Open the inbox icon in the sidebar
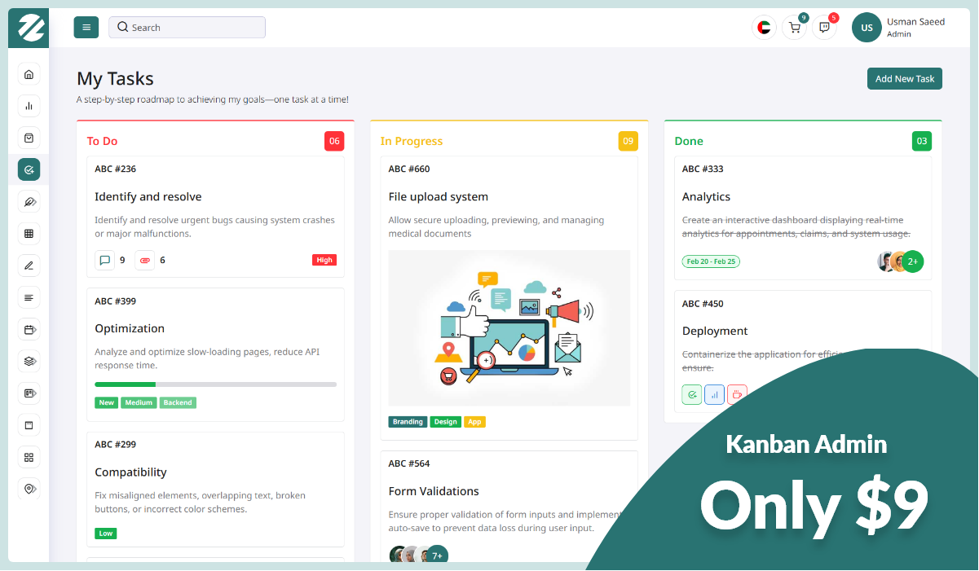Image resolution: width=979 pixels, height=571 pixels. click(29, 138)
